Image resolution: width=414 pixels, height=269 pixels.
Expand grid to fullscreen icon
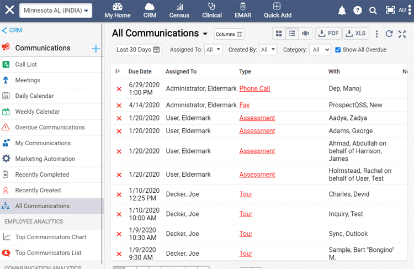click(402, 34)
